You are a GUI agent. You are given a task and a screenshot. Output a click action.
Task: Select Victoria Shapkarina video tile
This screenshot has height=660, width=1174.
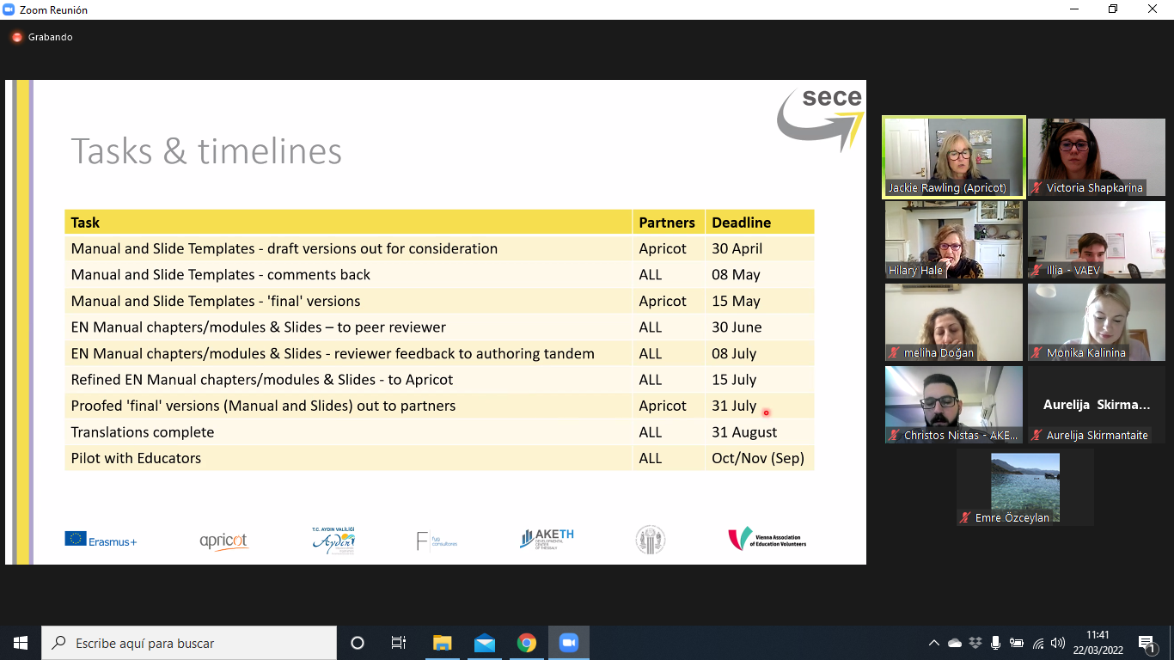click(x=1097, y=158)
